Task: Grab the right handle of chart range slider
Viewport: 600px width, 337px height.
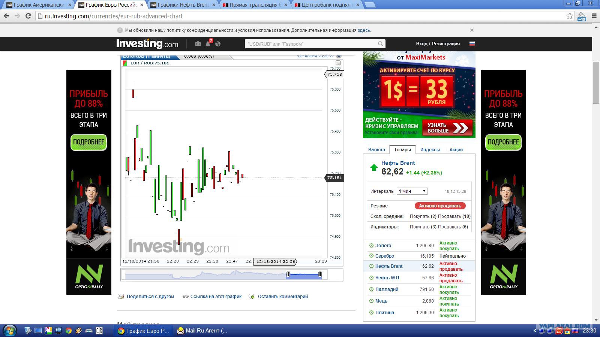Action: pos(320,274)
